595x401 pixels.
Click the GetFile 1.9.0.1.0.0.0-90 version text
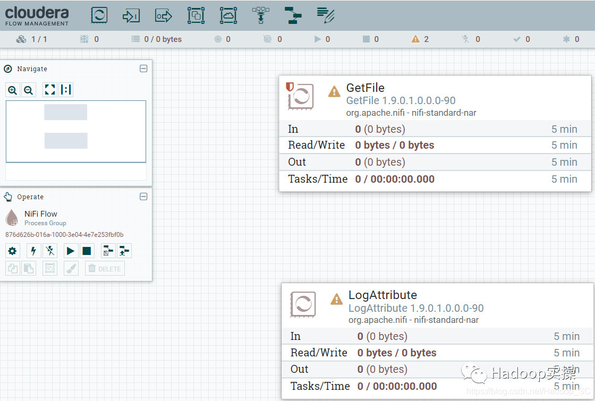click(401, 100)
